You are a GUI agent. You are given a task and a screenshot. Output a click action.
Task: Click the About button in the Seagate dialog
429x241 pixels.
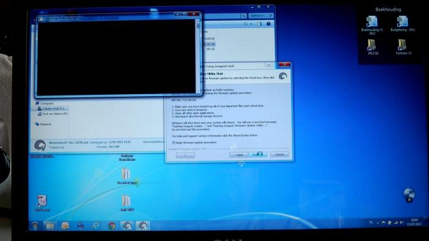[x=185, y=155]
